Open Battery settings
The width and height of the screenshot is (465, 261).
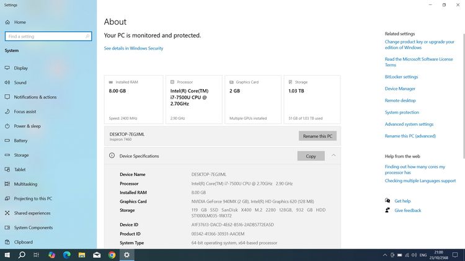point(20,141)
